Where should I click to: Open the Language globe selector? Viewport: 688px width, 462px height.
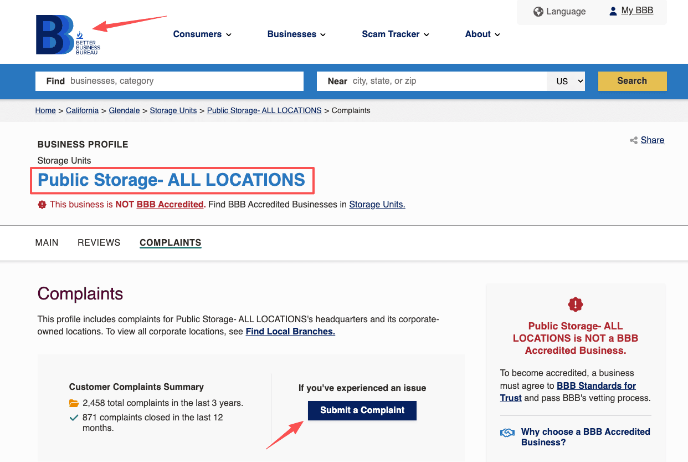pos(537,11)
